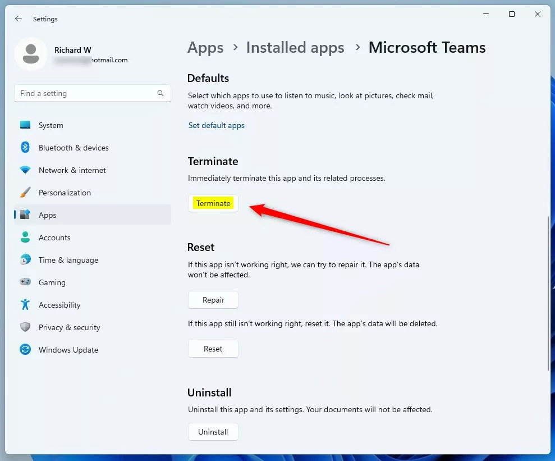Open Accounts settings page
The width and height of the screenshot is (555, 461).
coord(93,237)
